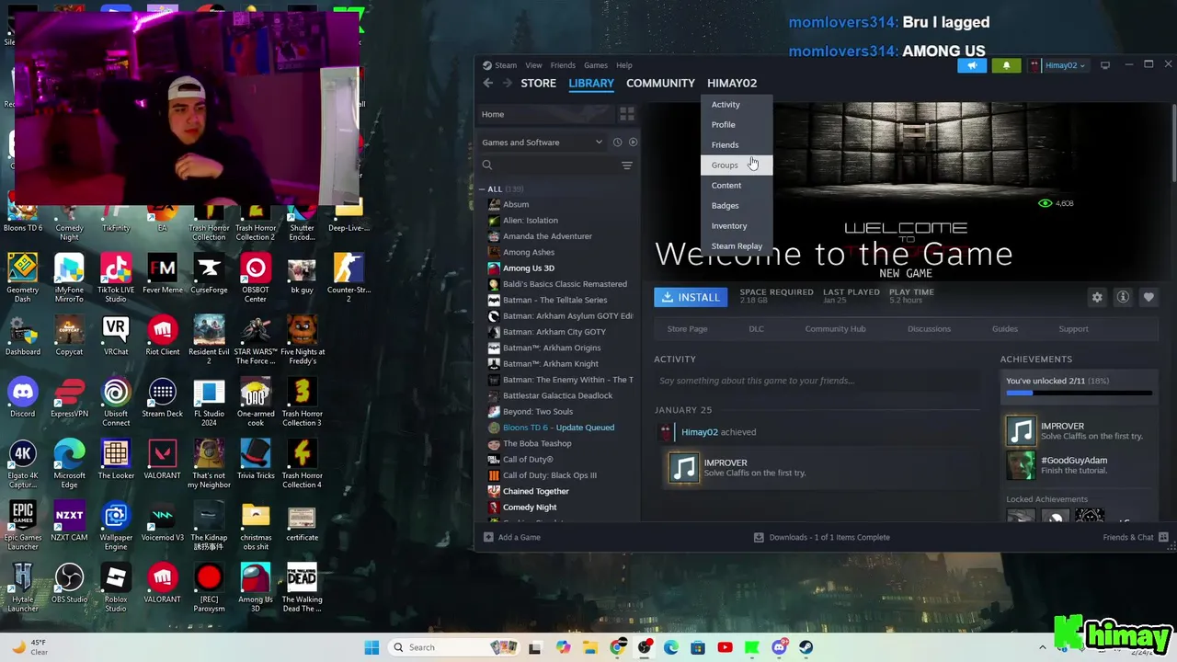Collapse the ALL games category
The image size is (1177, 662).
(482, 189)
